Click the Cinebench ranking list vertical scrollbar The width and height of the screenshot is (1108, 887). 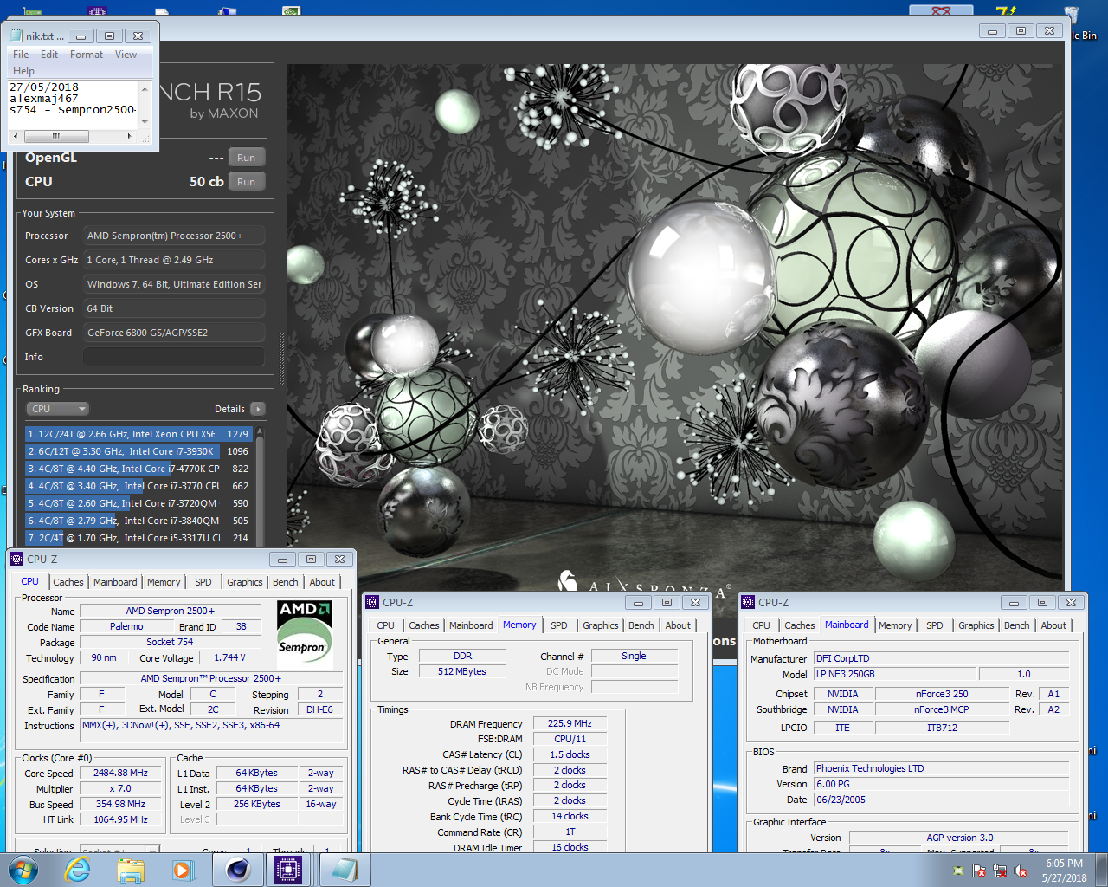tap(260, 485)
